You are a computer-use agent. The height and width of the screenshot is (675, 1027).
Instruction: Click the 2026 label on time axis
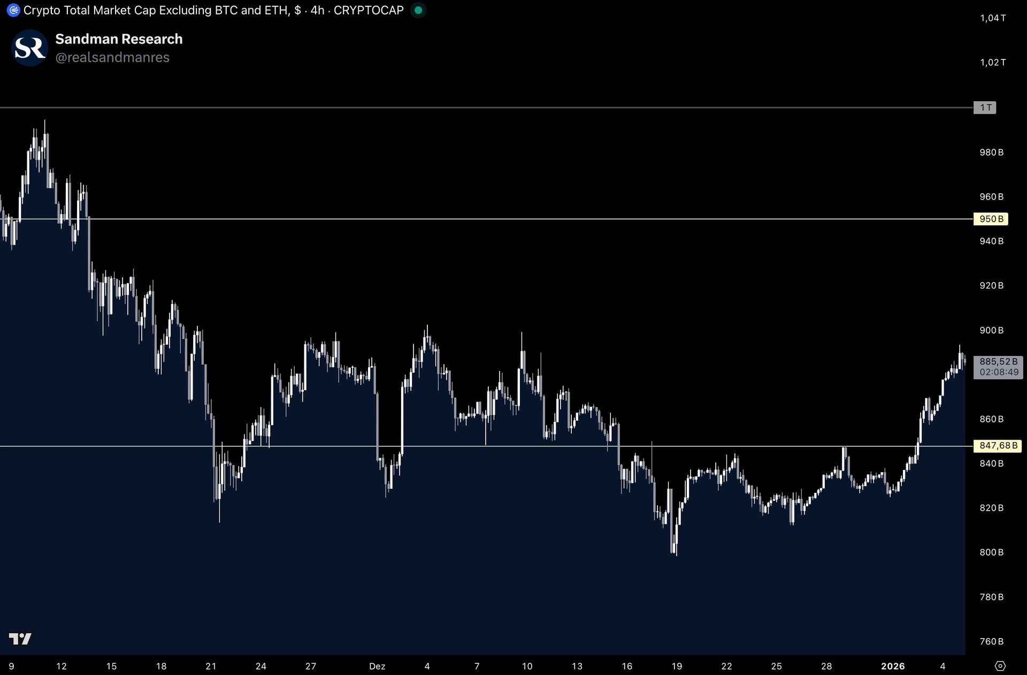pyautogui.click(x=893, y=666)
